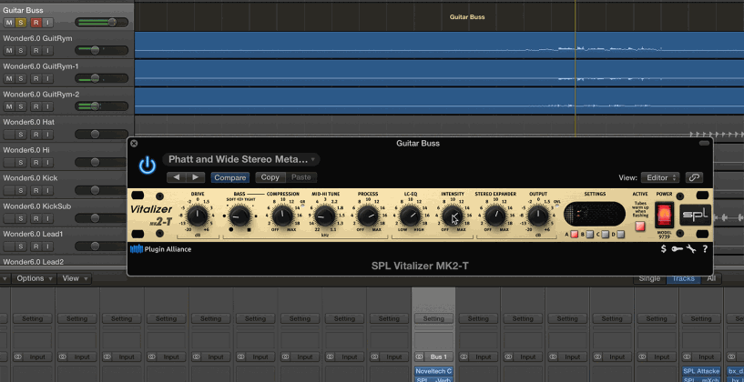The height and width of the screenshot is (382, 744).
Task: Click the Paste button
Action: (x=301, y=177)
